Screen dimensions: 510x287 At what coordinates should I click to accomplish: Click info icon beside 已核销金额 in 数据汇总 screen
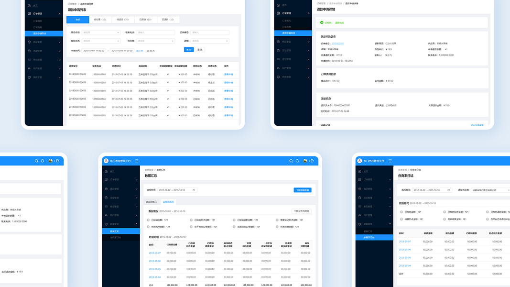[x=148, y=220]
